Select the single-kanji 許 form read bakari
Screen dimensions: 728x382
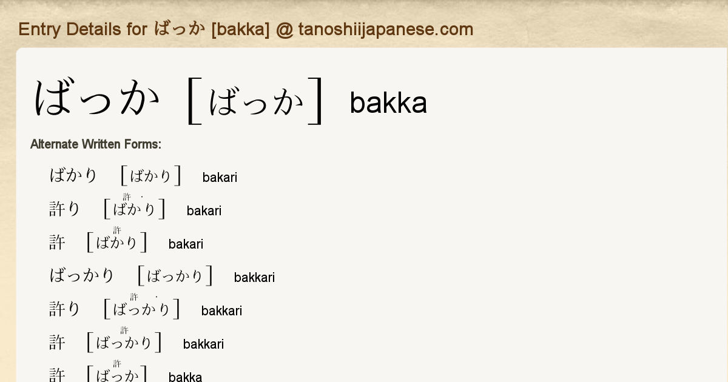[57, 243]
